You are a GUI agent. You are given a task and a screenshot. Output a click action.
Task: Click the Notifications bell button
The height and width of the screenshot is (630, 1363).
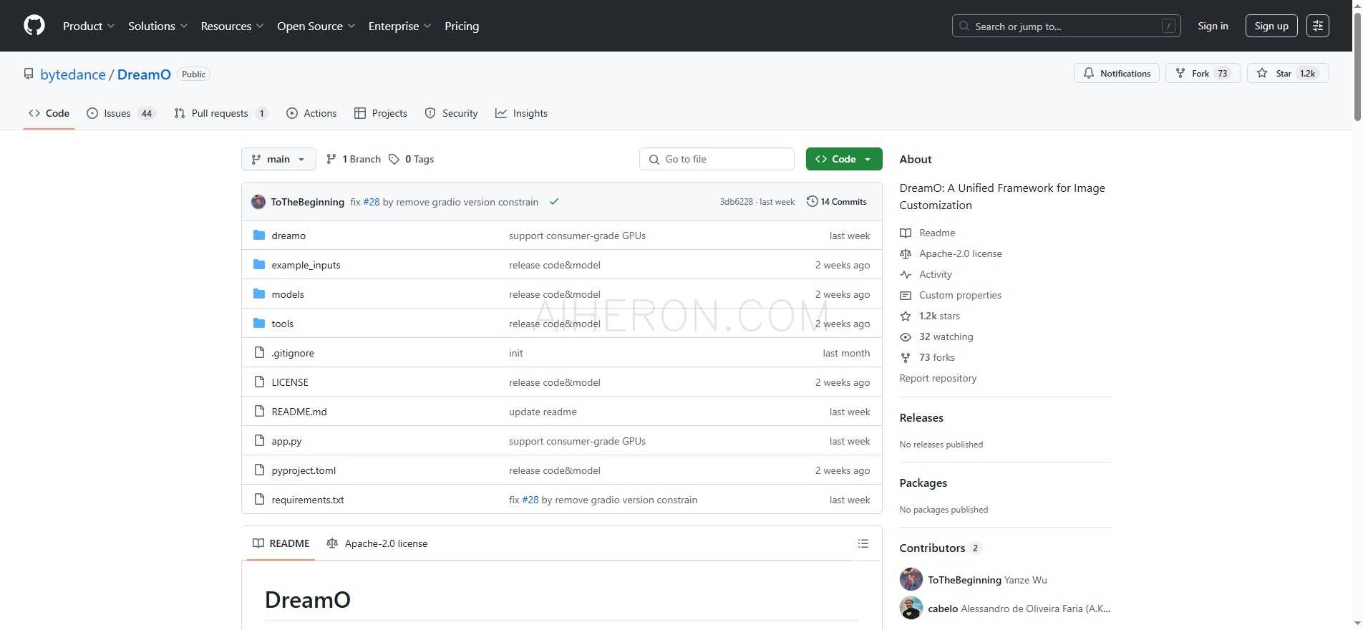tap(1116, 73)
